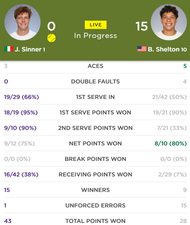Image resolution: width=190 pixels, height=225 pixels.
Task: Click the Italian flag icon beside J. Sinner
Action: 9,49
